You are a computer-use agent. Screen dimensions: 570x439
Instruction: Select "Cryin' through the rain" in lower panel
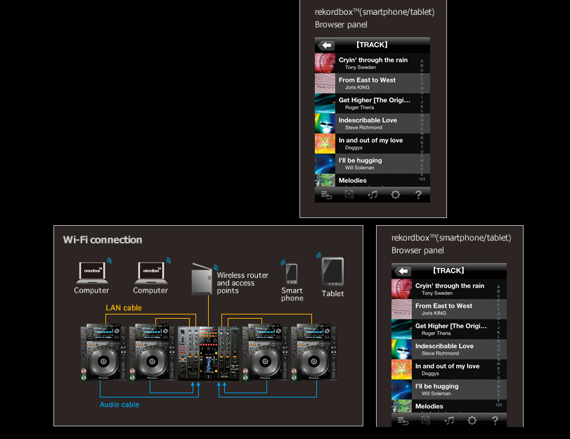449,289
